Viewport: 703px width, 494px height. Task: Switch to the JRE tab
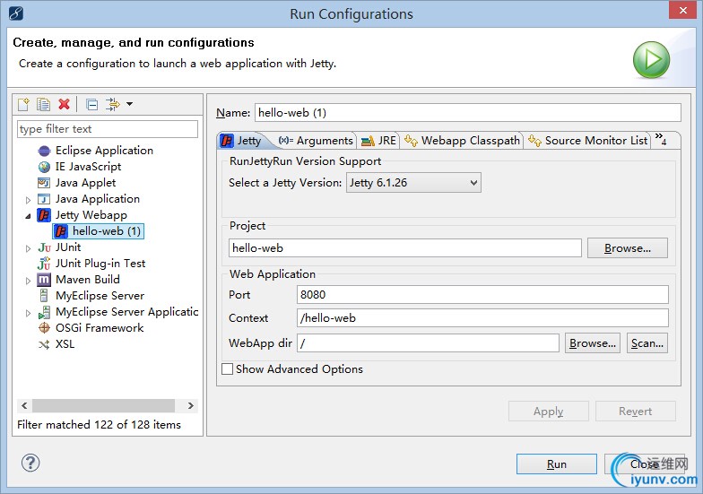pos(378,141)
